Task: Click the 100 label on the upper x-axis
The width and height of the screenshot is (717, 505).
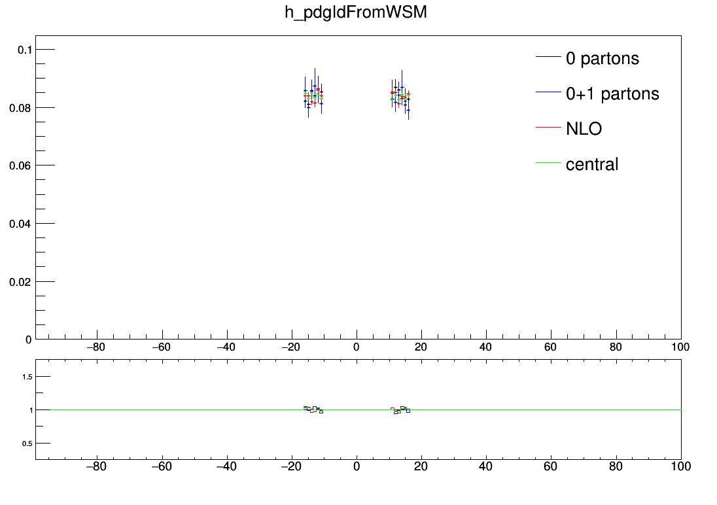Action: [x=680, y=347]
